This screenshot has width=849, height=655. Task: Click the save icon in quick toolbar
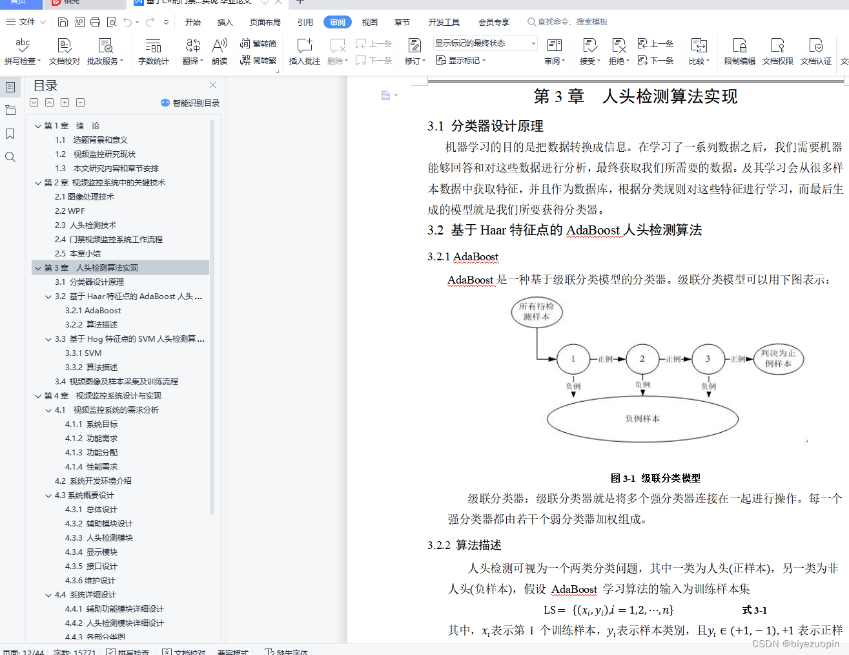[63, 22]
